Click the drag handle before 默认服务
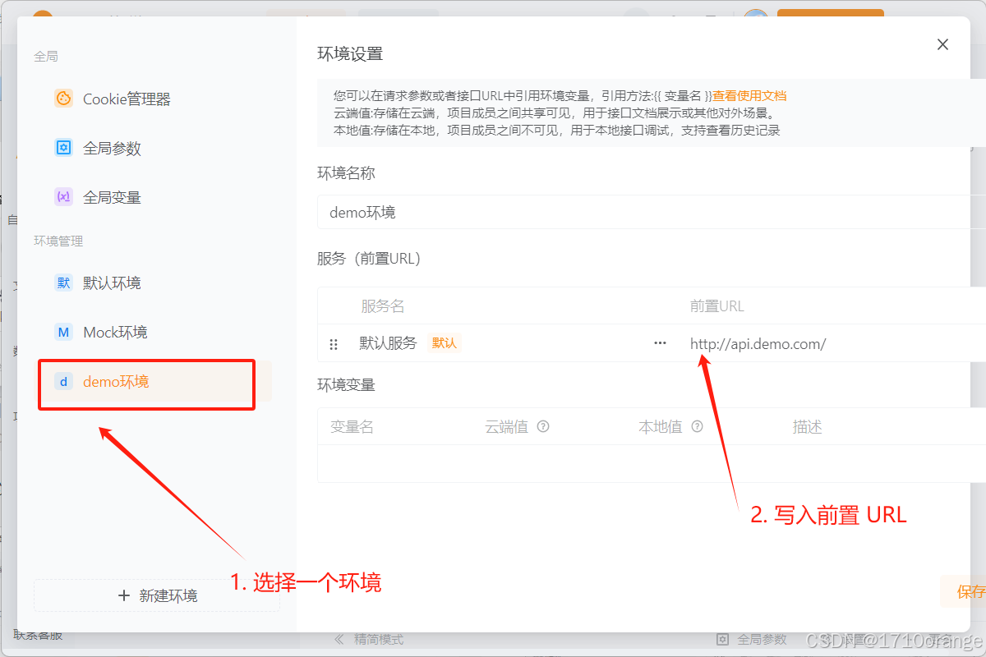The height and width of the screenshot is (657, 986). tap(334, 343)
